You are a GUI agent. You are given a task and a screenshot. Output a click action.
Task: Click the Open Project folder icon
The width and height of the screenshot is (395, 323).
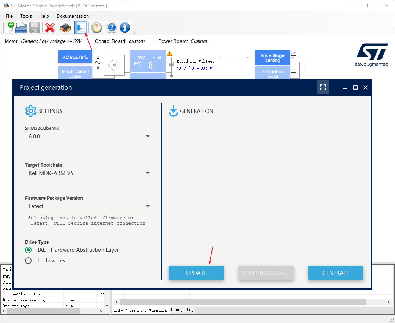[x=21, y=28]
